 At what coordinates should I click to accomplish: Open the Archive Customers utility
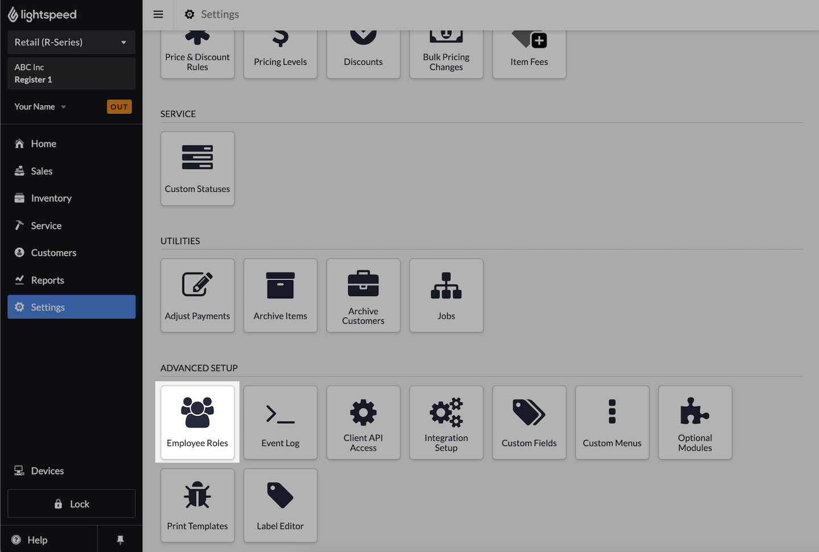click(363, 295)
